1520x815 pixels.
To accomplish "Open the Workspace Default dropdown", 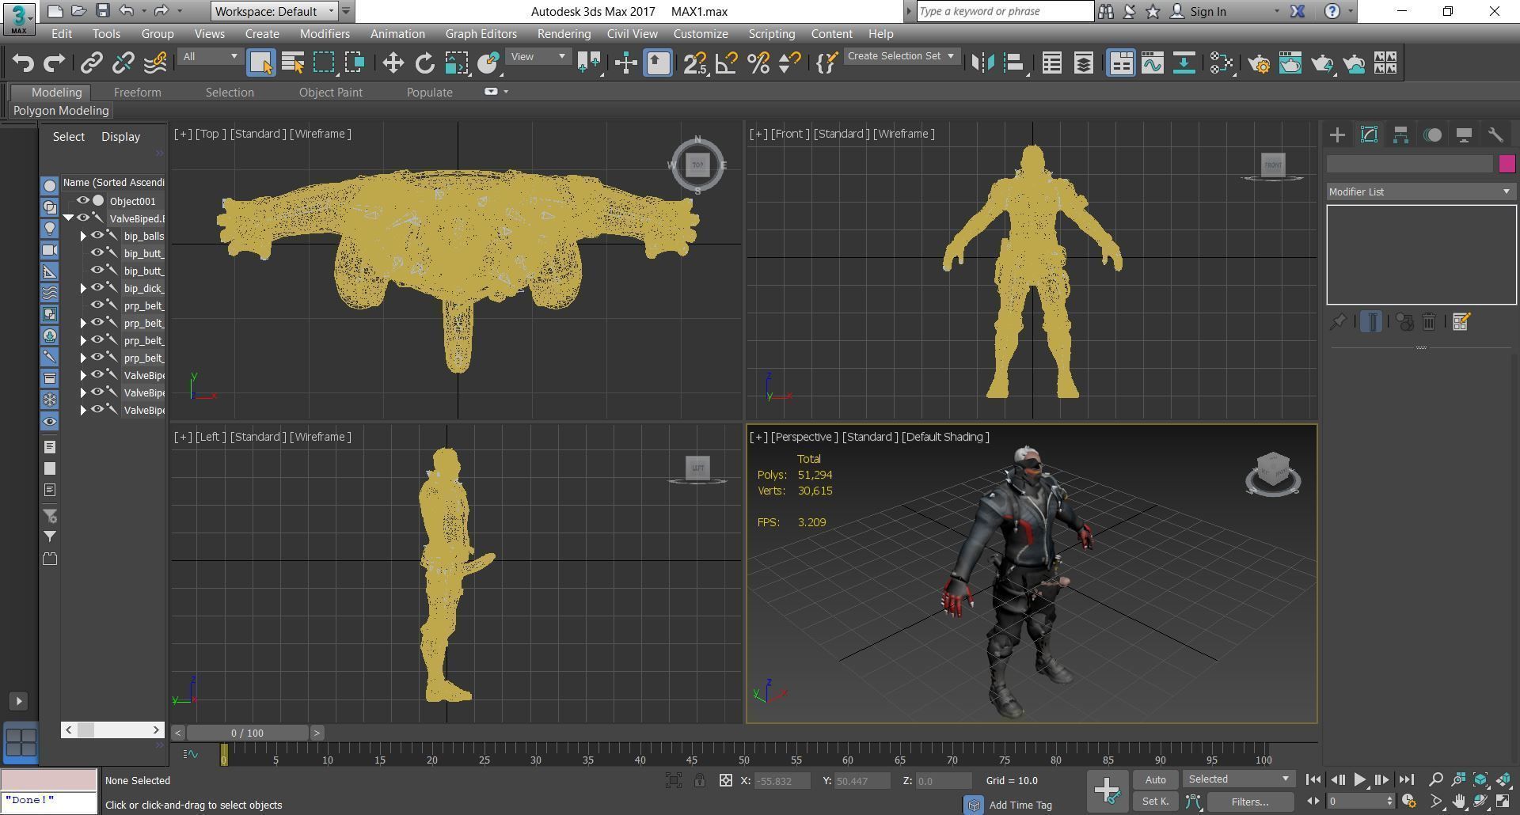I will coord(275,11).
